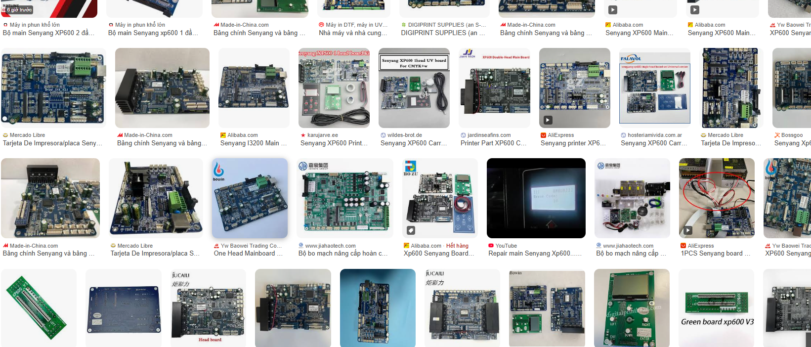
Task: Select the bowin blue-background mainboard image
Action: tap(250, 198)
